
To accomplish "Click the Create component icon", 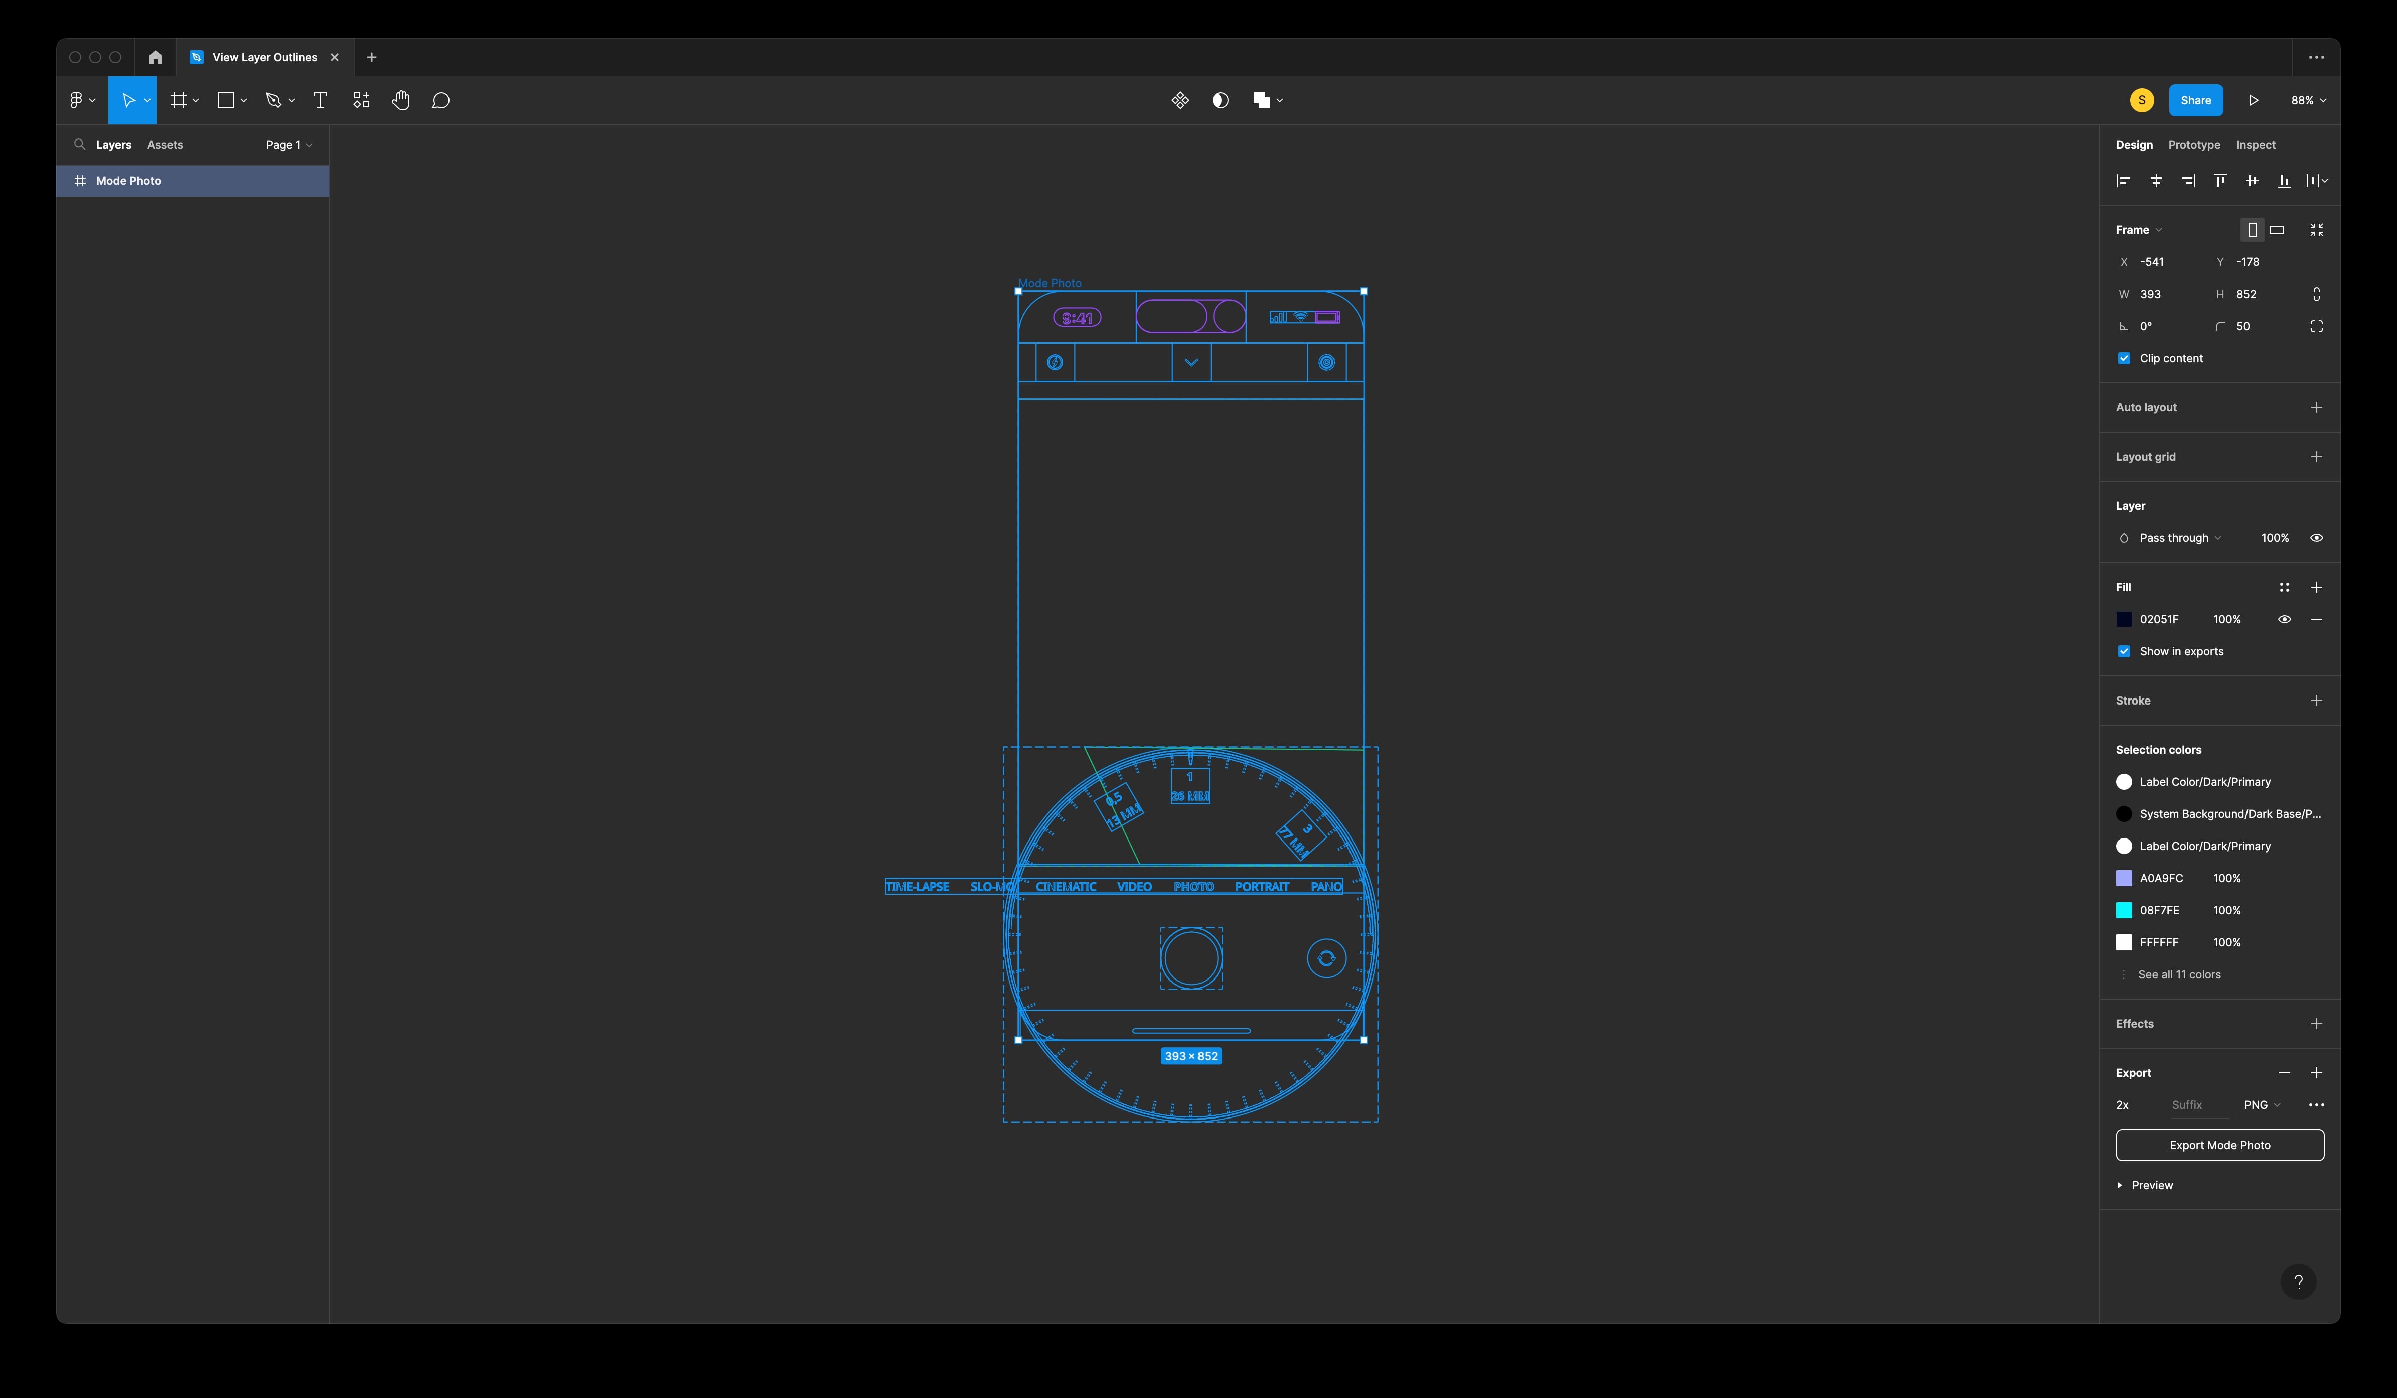I will [x=1180, y=100].
